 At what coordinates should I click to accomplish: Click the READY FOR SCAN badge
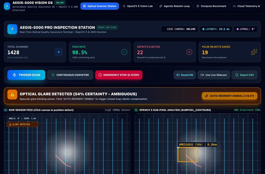[107, 27]
